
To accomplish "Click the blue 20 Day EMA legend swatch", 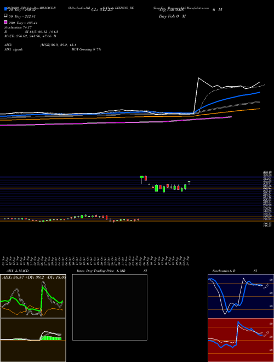I will pos(6,9).
